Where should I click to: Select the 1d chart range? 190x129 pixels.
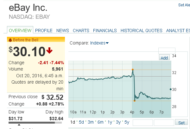[73, 122]
